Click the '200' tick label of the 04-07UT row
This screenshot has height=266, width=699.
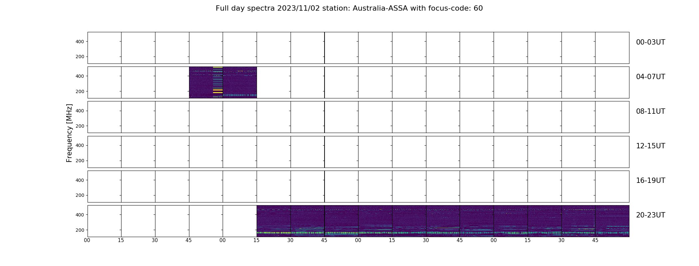pyautogui.click(x=80, y=91)
